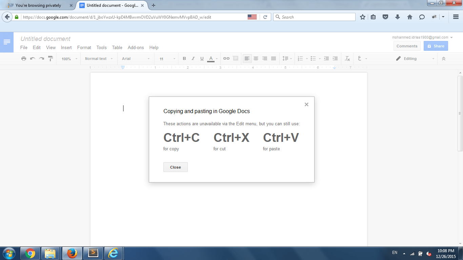Open the Normal text style dropdown
This screenshot has height=260, width=463.
coord(99,59)
